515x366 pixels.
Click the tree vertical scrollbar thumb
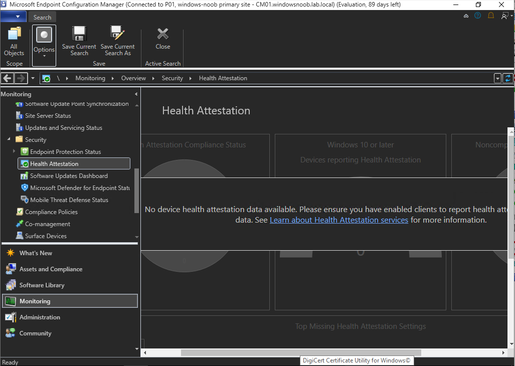(136, 191)
